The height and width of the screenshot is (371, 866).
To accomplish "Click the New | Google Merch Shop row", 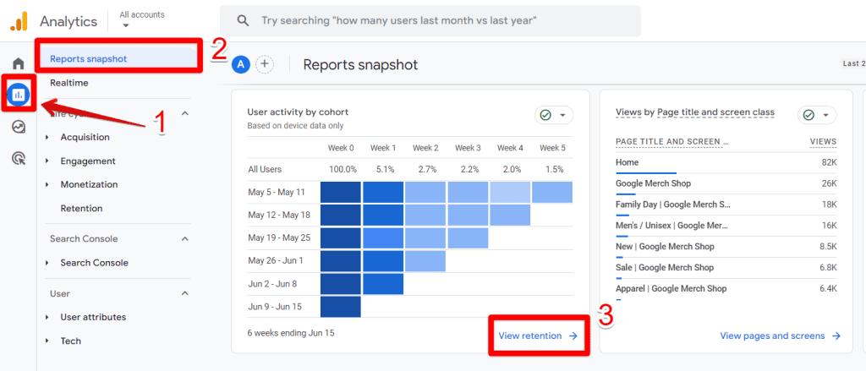I will (x=726, y=246).
